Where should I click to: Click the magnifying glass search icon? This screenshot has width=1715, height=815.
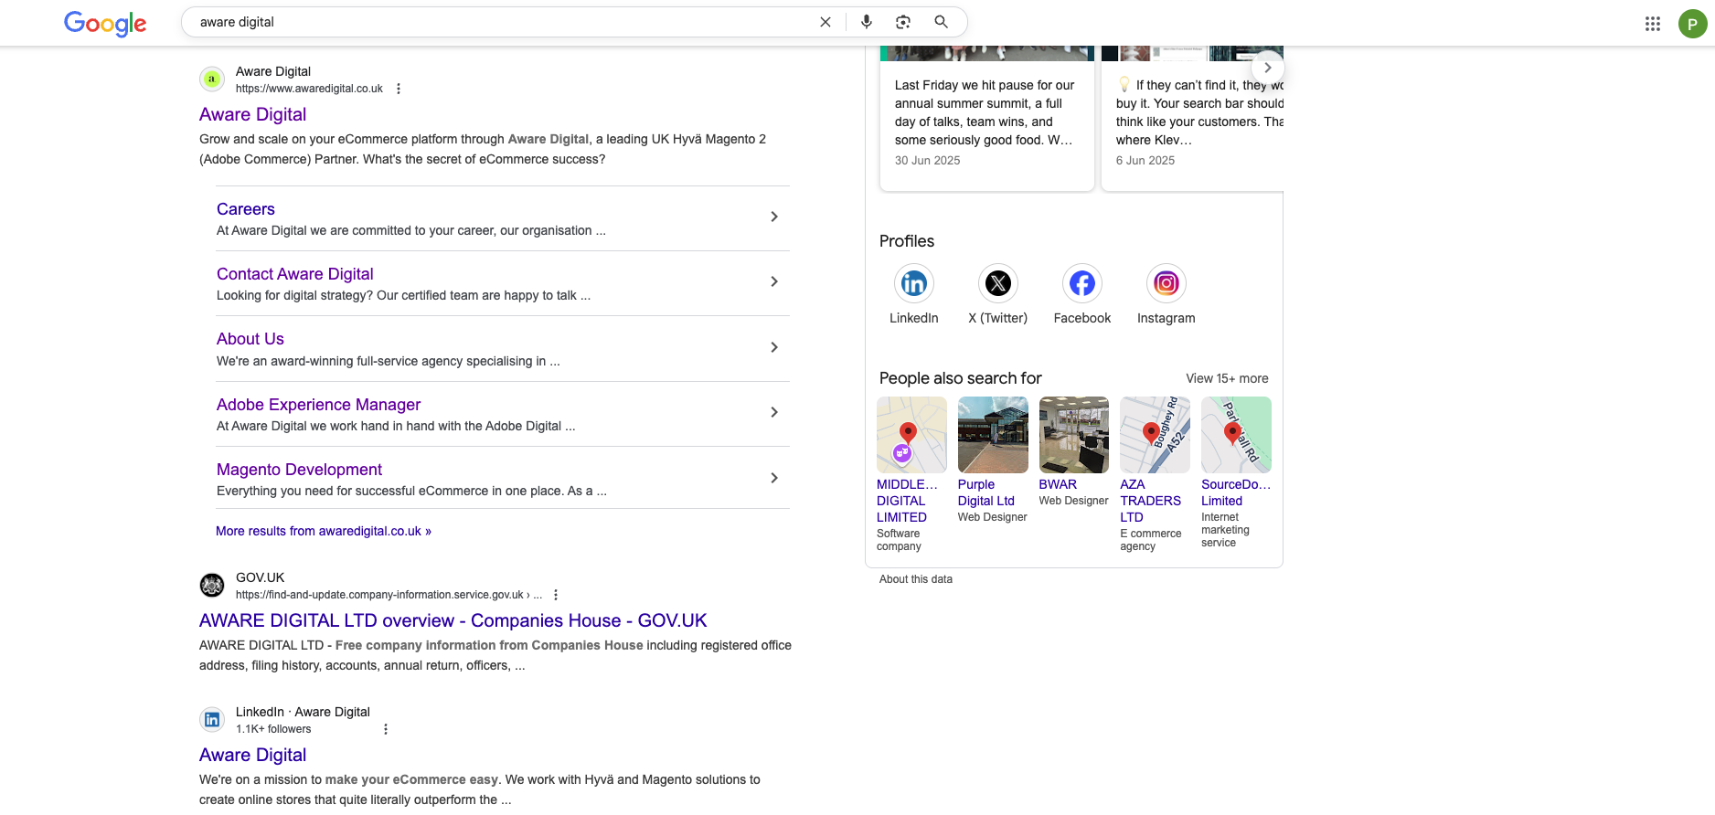click(941, 22)
